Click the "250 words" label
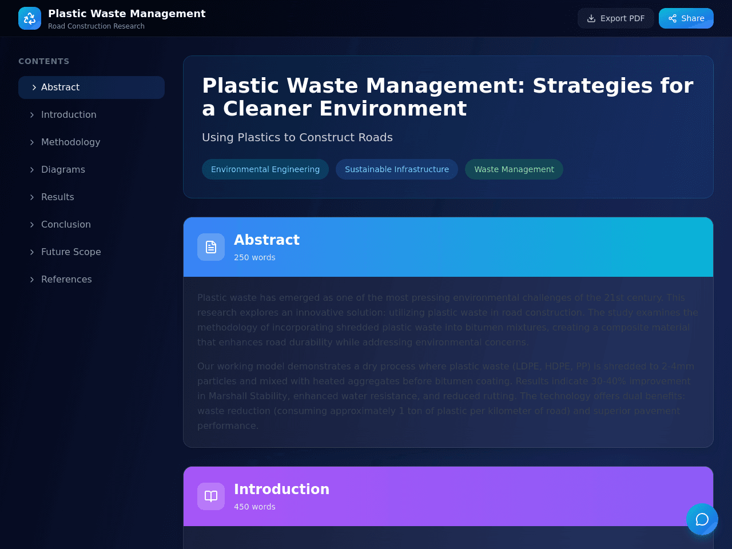732x549 pixels. pos(254,257)
